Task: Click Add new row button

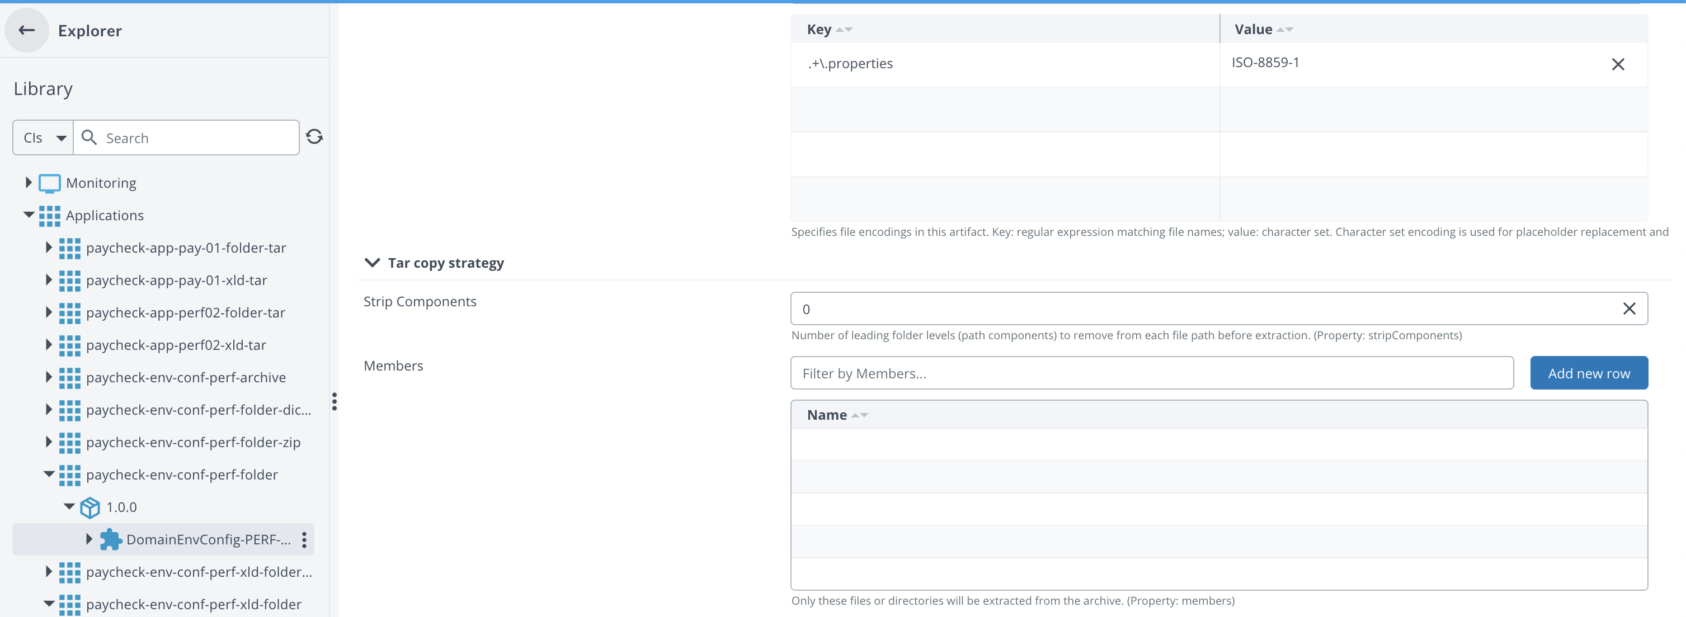Action: point(1588,373)
